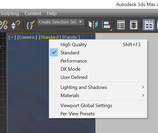Toggle the Spinner Snap icon

(x=15, y=25)
